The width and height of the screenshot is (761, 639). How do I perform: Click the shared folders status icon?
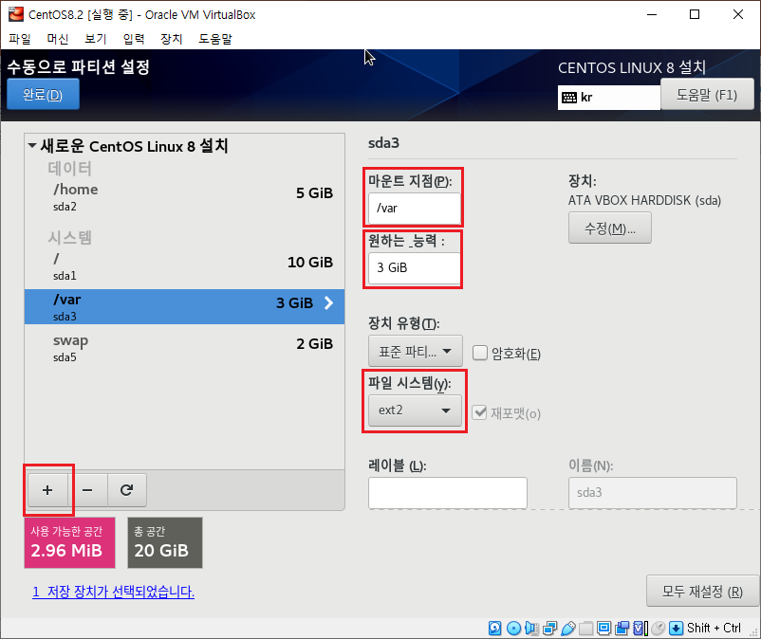point(585,629)
